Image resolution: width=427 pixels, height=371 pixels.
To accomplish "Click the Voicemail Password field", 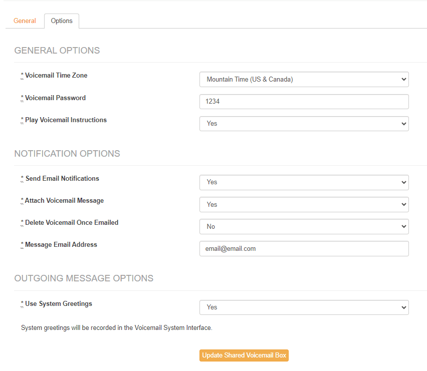I will (x=304, y=102).
